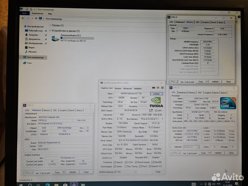
Task: Switch to the Validation tab in GPU-Z
Action: click(137, 89)
